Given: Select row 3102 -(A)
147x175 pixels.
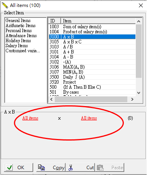Looking at the screenshot, I should coord(92,62).
